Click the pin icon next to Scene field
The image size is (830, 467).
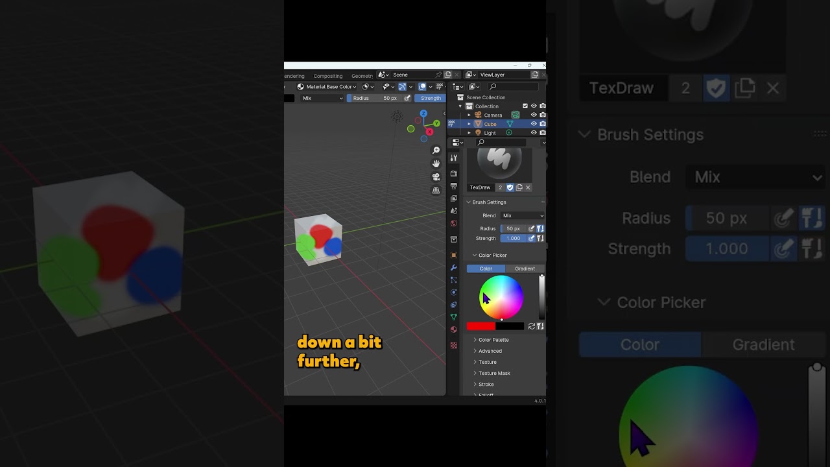438,75
